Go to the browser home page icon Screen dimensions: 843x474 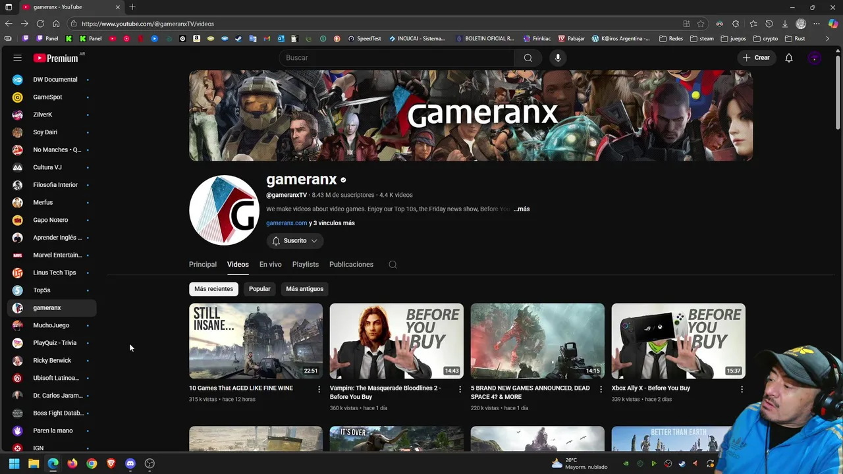click(x=56, y=24)
